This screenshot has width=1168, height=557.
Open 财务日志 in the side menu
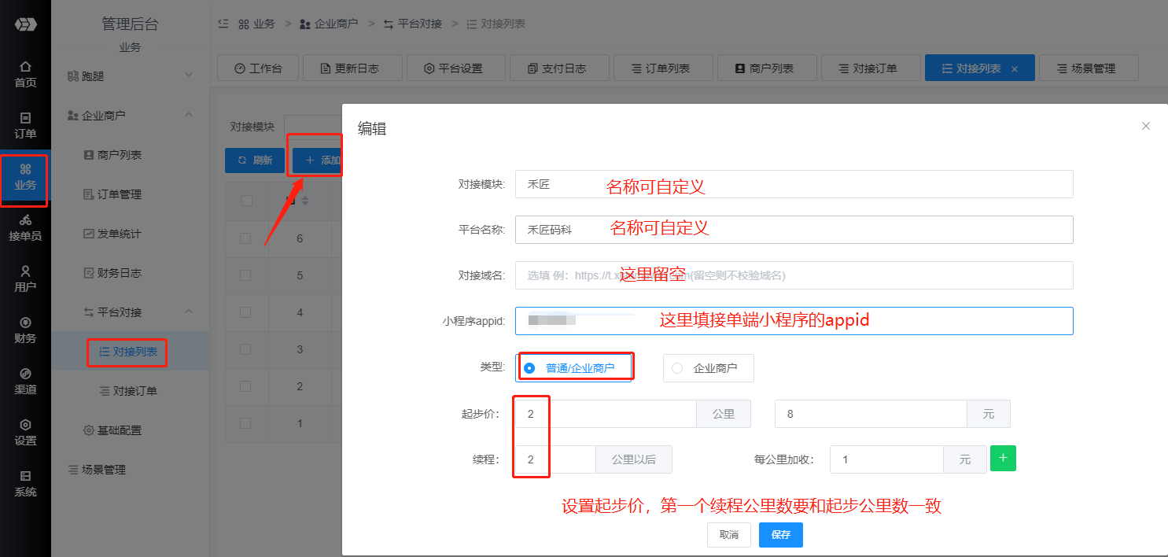[130, 273]
